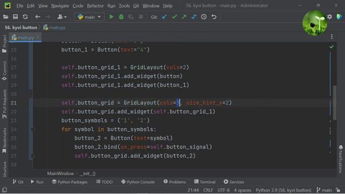Open the Git menu
Image resolution: width=345 pixels, height=194 pixels.
[x=136, y=6]
